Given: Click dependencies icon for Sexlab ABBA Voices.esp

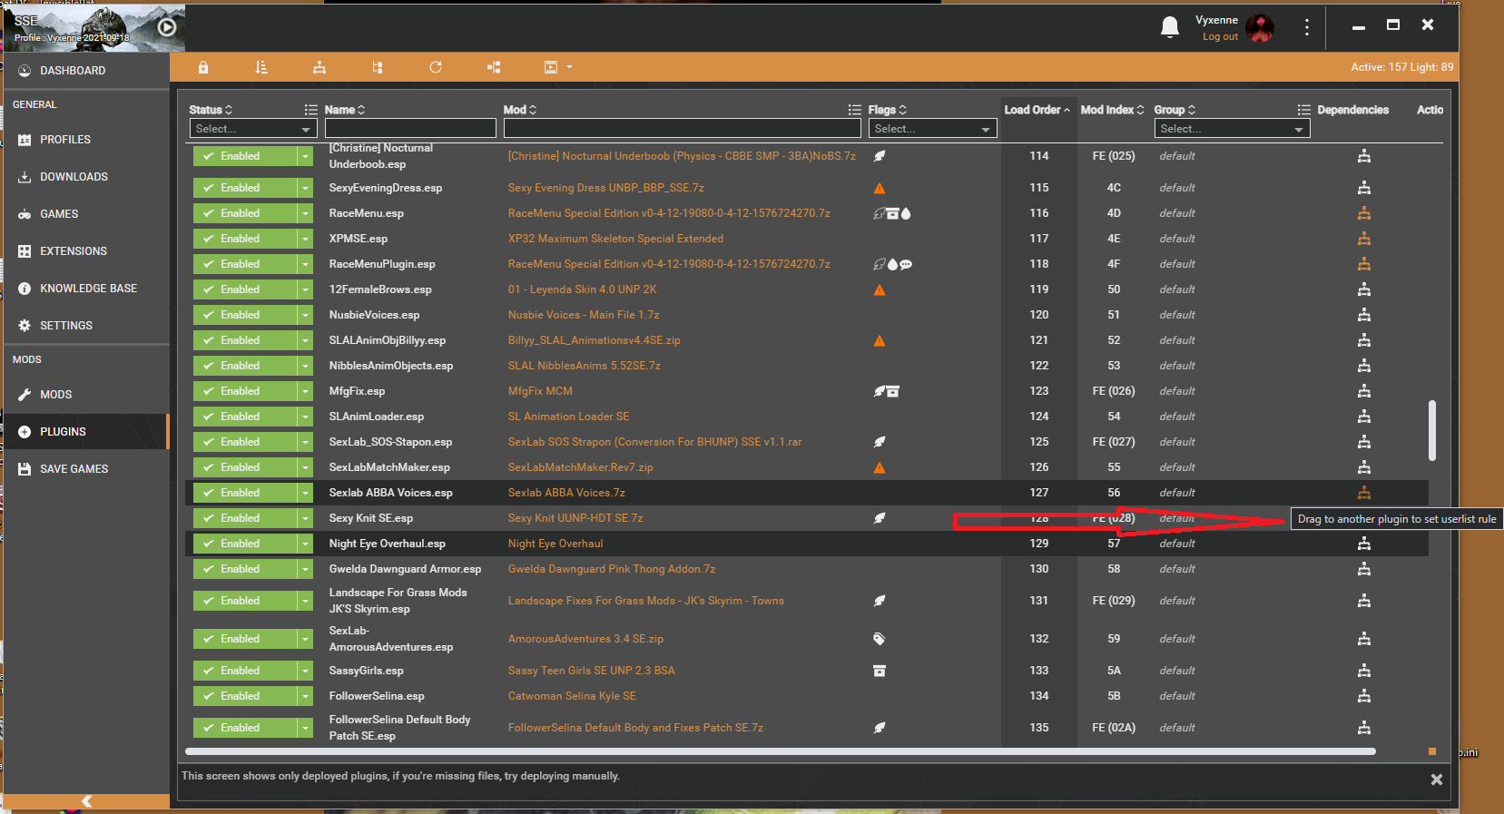Looking at the screenshot, I should pos(1363,493).
